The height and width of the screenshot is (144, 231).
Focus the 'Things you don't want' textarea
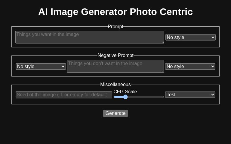(x=115, y=66)
